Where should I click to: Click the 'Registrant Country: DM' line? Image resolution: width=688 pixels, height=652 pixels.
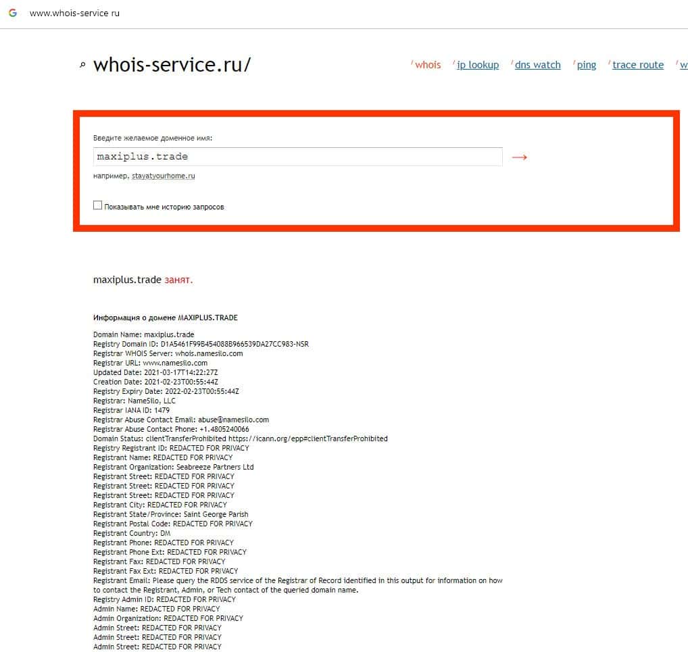point(132,533)
